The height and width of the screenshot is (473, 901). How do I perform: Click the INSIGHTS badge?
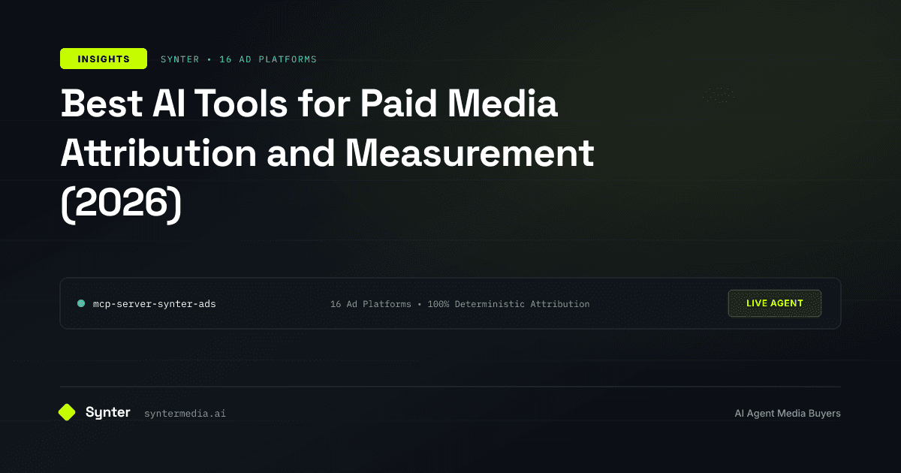104,59
